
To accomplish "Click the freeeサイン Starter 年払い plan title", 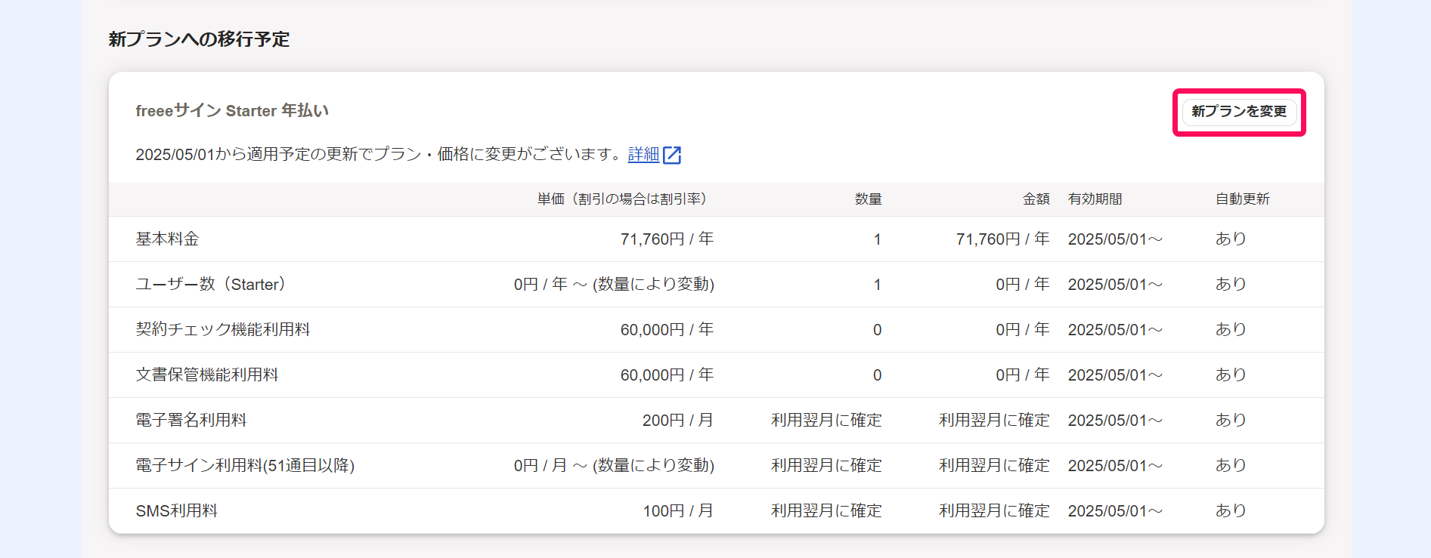I will tap(232, 111).
